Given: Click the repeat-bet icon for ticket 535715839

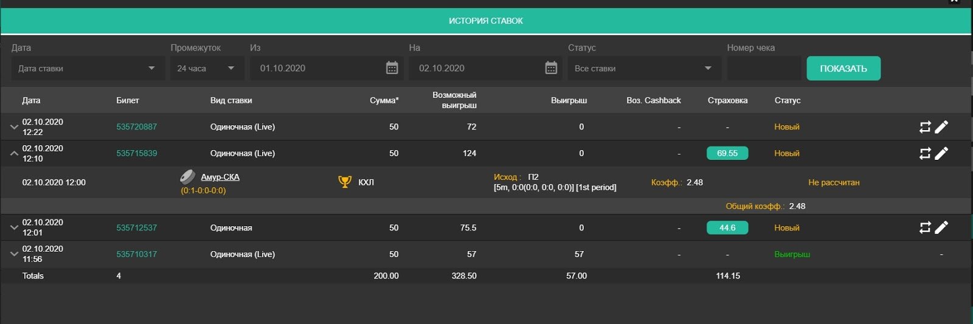Looking at the screenshot, I should click(x=924, y=154).
